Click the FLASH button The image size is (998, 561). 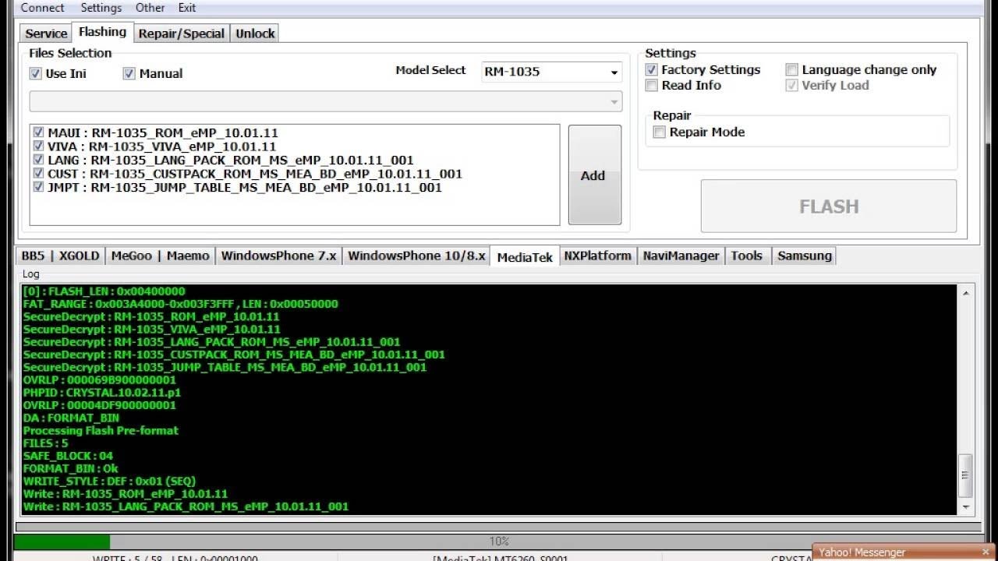point(828,206)
